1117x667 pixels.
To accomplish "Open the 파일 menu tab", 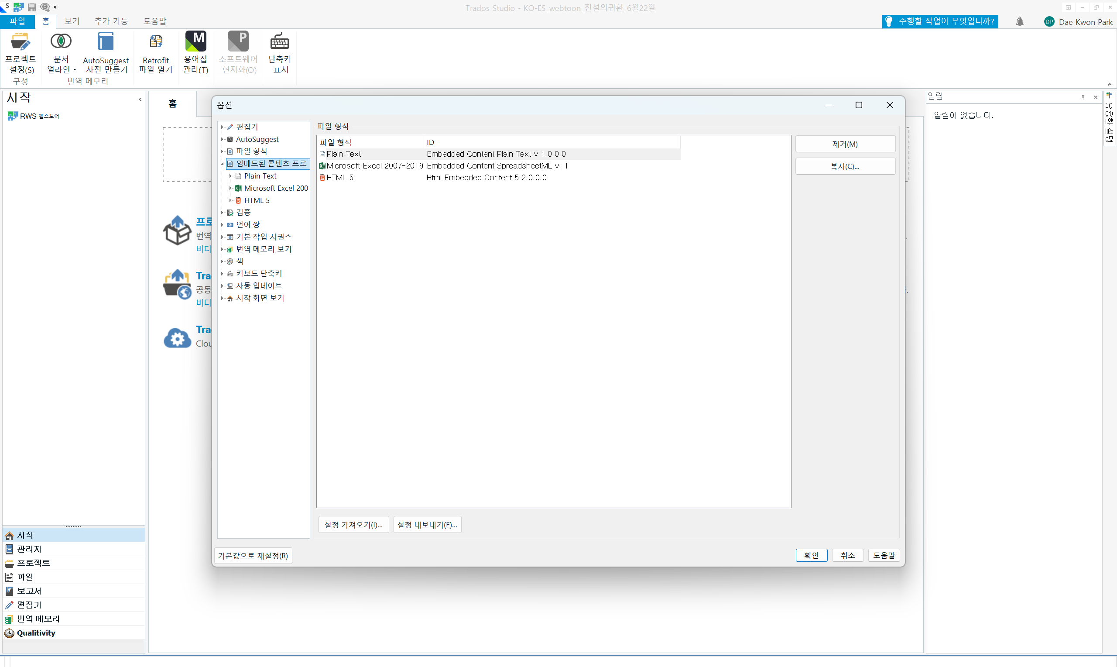I will 17,21.
